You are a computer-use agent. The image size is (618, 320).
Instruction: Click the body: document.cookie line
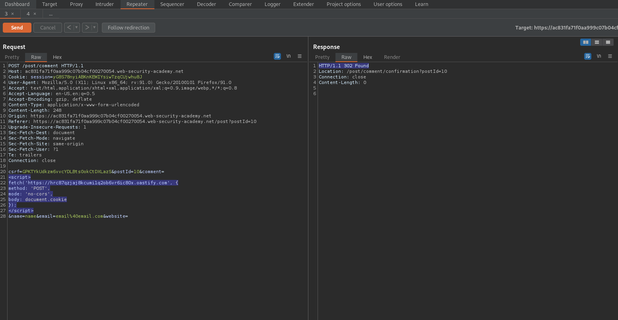(x=37, y=199)
